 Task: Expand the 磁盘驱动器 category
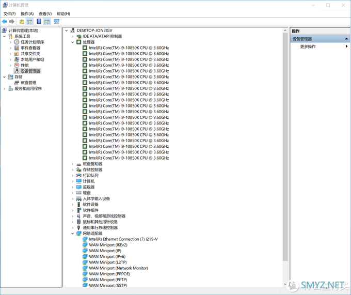pos(73,164)
